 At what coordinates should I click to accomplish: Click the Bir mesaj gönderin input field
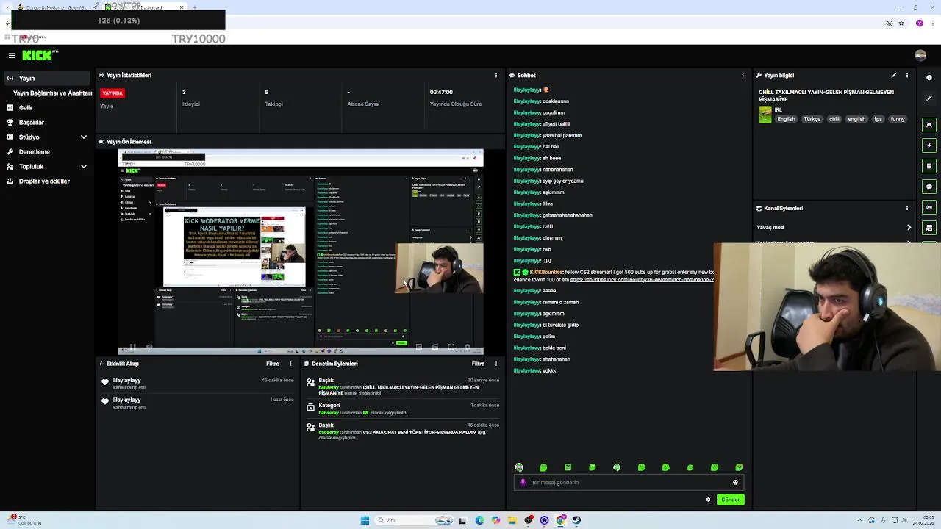[x=629, y=483]
